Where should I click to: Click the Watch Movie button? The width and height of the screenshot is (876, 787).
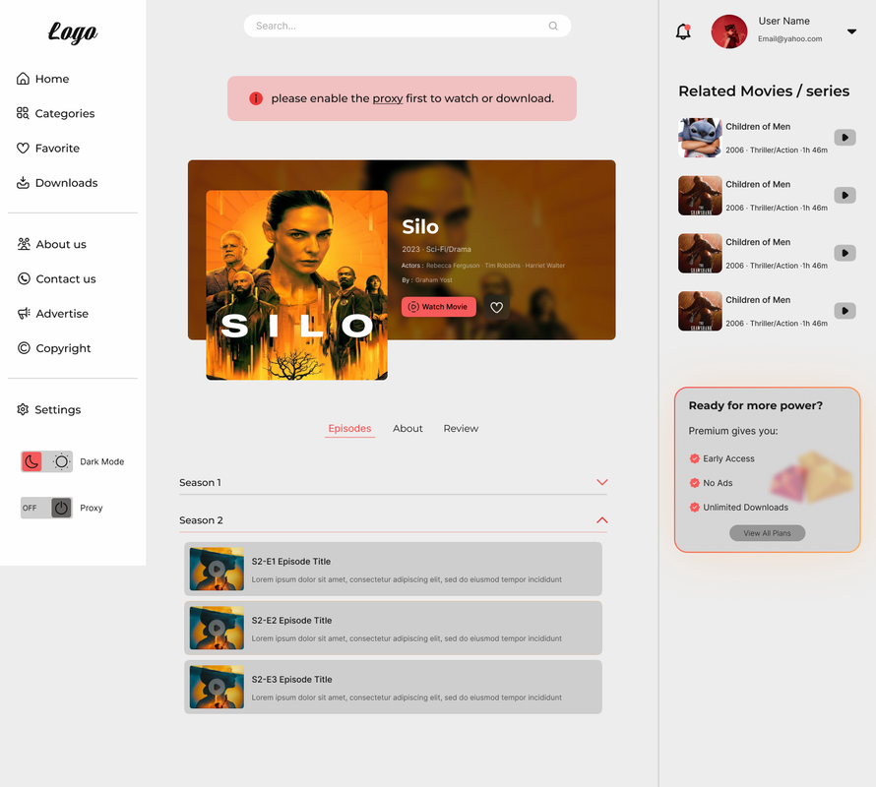[x=439, y=307]
